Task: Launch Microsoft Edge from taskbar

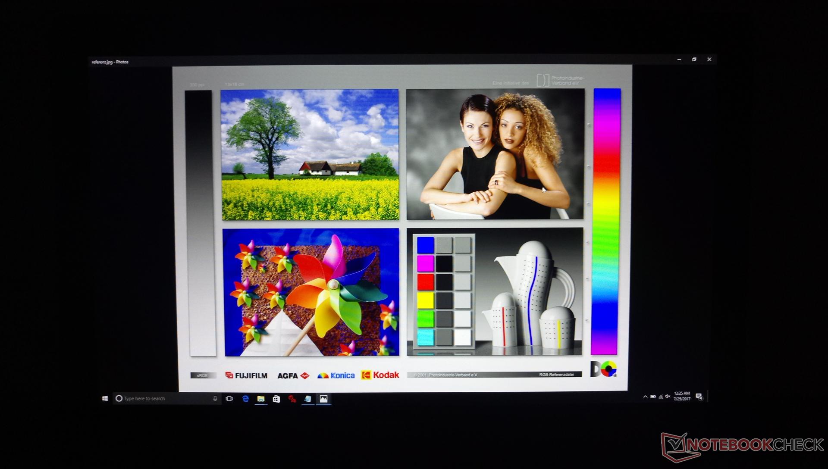Action: tap(245, 399)
